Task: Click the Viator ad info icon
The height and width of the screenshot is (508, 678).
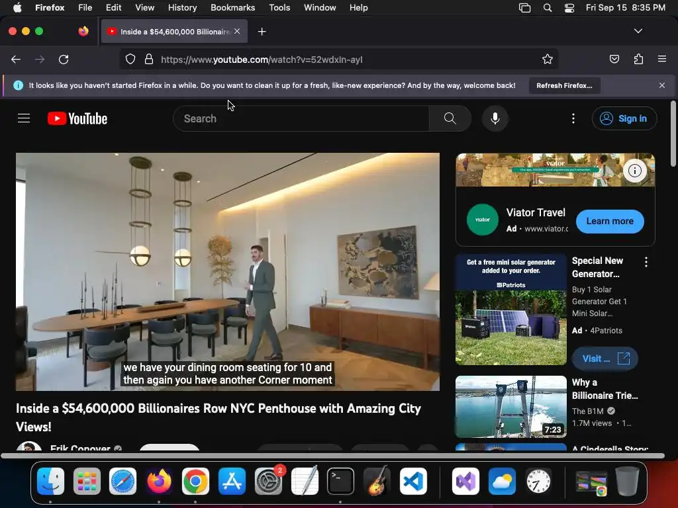Action: click(x=635, y=171)
